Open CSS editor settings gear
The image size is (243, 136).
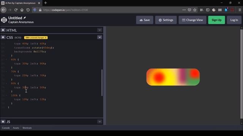pyautogui.click(x=3, y=37)
